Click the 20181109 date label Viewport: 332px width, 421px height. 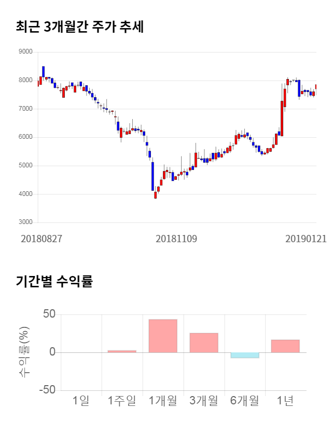pyautogui.click(x=176, y=239)
